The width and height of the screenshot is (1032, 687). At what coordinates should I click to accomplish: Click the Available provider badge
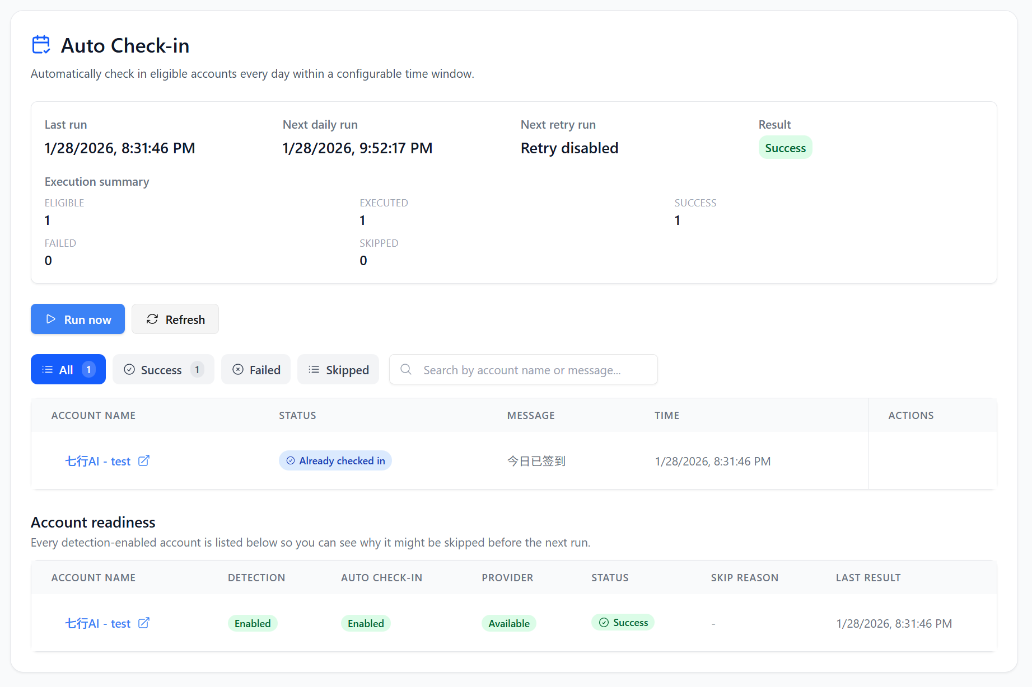pos(509,623)
